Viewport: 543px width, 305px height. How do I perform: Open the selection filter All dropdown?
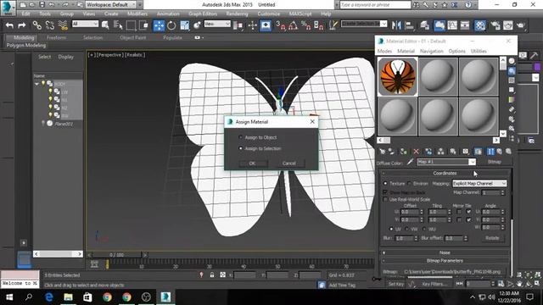(x=85, y=24)
